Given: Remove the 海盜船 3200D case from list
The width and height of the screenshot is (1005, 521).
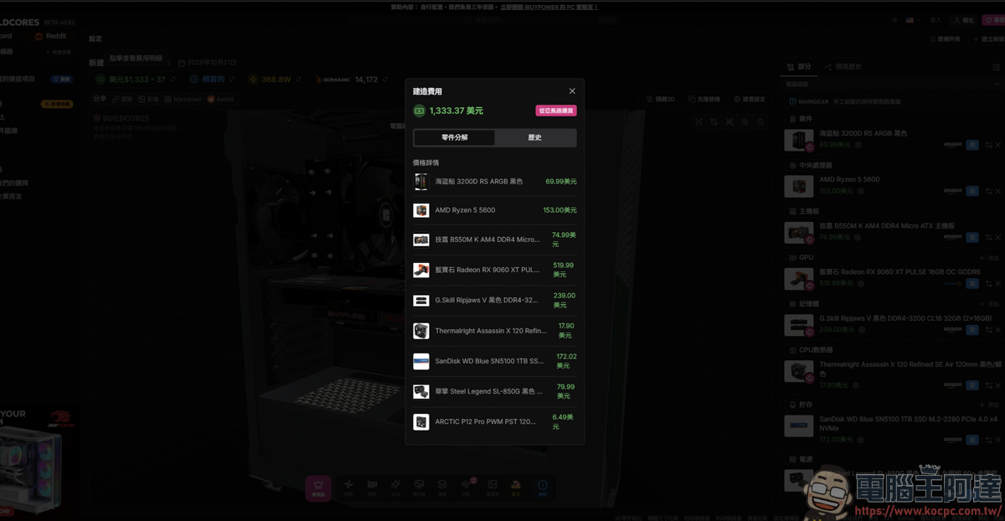Looking at the screenshot, I should [x=997, y=145].
